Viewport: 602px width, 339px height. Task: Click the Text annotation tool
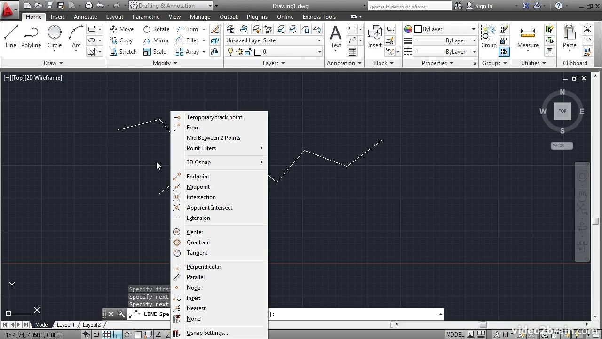click(336, 37)
